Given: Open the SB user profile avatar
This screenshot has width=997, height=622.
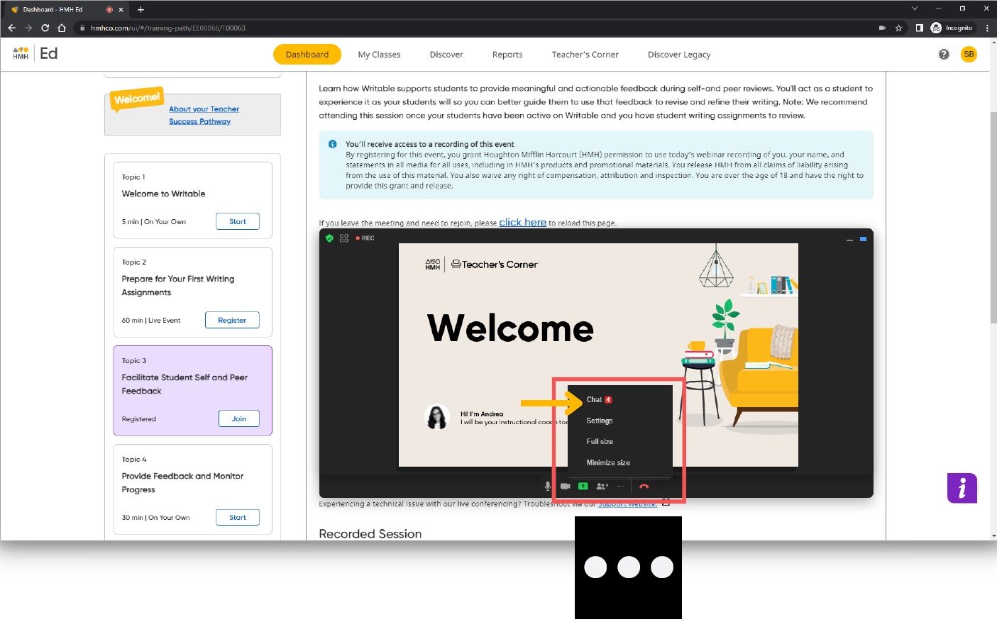Looking at the screenshot, I should click(969, 55).
